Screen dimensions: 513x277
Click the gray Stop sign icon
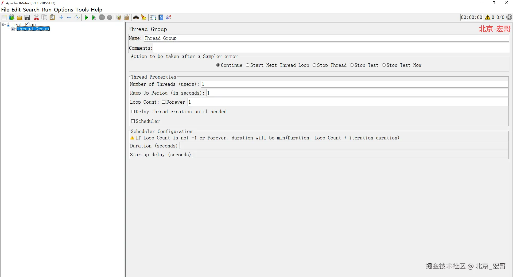(x=102, y=17)
